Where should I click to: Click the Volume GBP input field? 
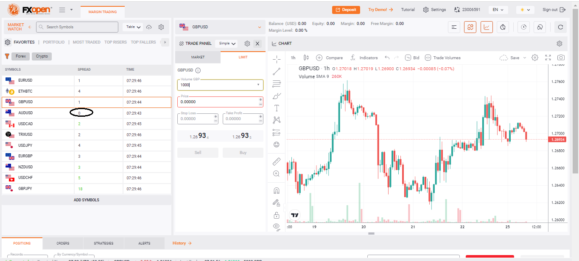click(220, 85)
